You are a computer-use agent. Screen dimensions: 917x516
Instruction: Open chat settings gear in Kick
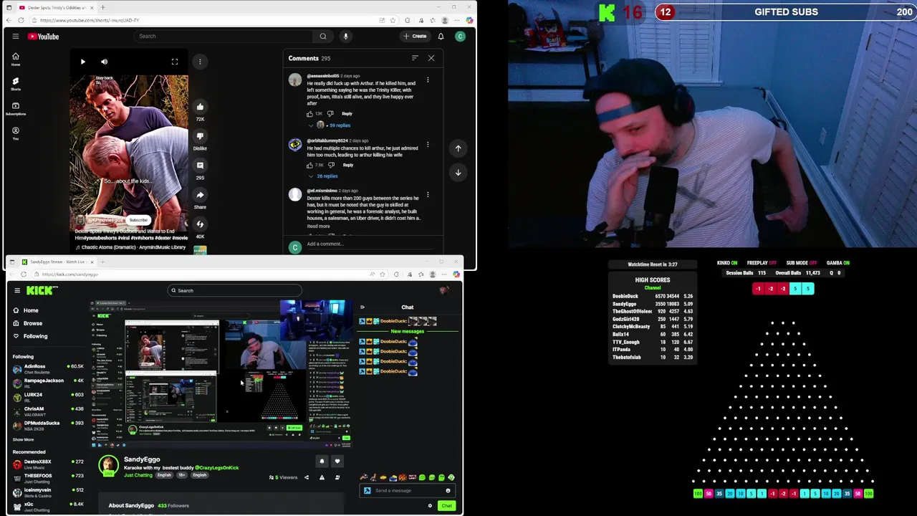[x=430, y=506]
